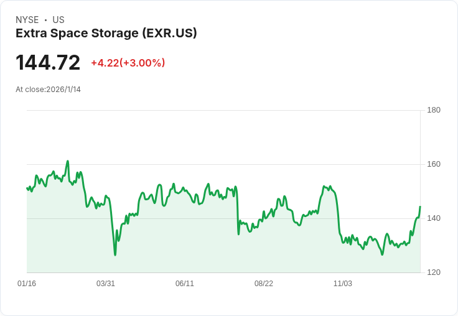This screenshot has width=458, height=316.
Task: Click the 120 y-axis label
Action: tap(434, 272)
